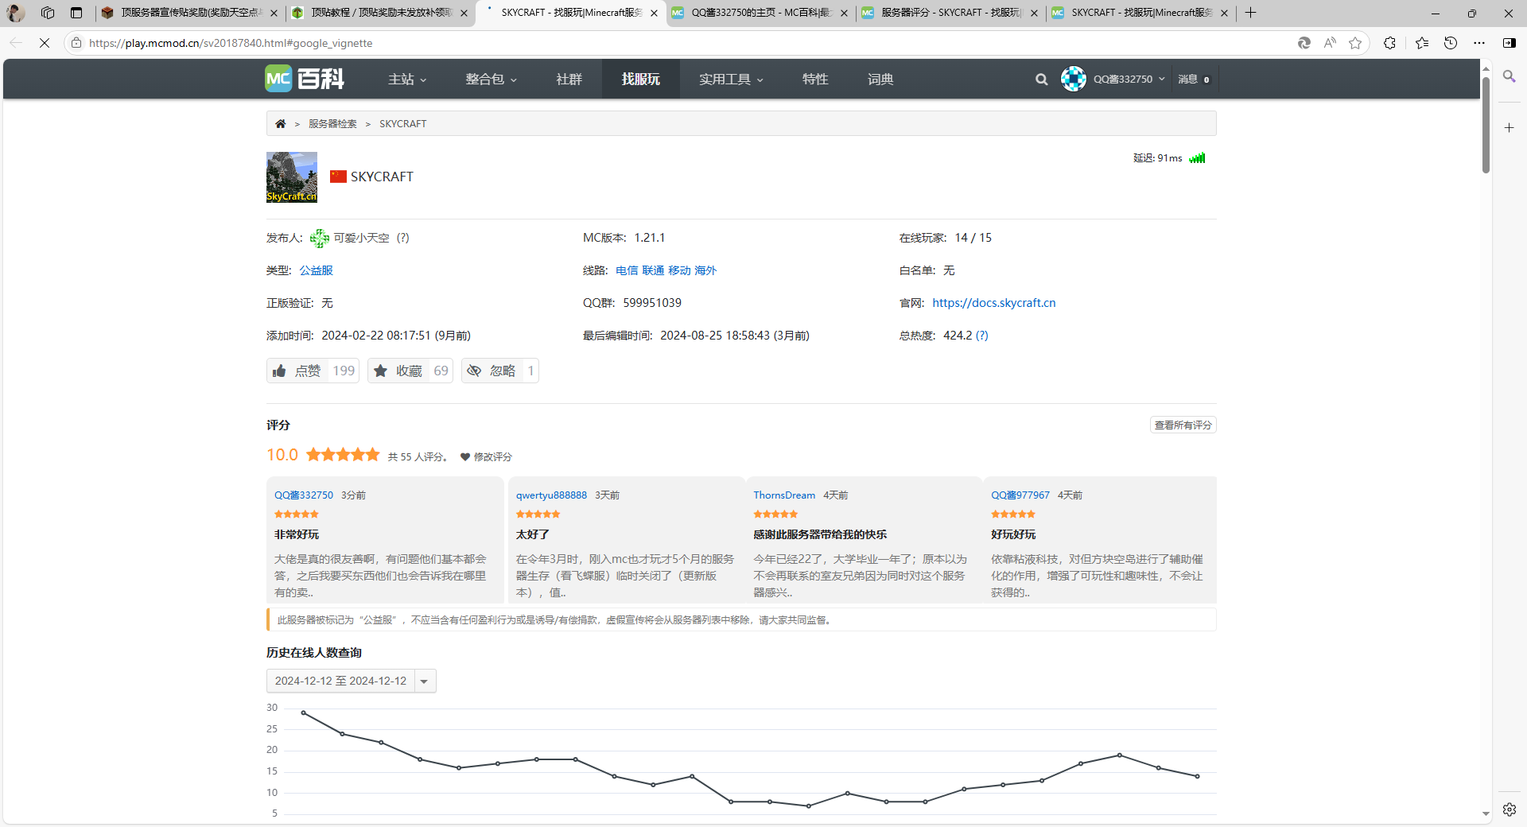Viewport: 1527px width, 827px height.
Task: Click the browser back arrow
Action: point(15,43)
